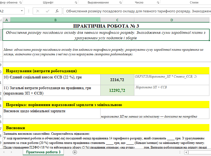Open Число group dialog launcher

click(158, 3)
